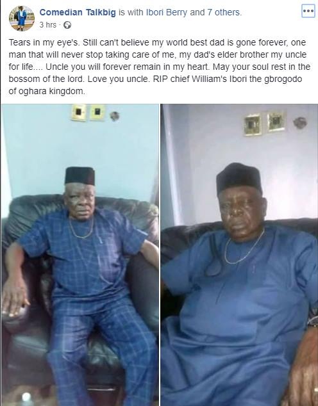Open the Comedian Talkbig profile name link
Image resolution: width=318 pixels, height=406 pixels.
click(78, 12)
